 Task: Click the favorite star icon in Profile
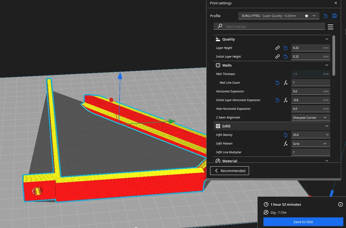coord(306,16)
